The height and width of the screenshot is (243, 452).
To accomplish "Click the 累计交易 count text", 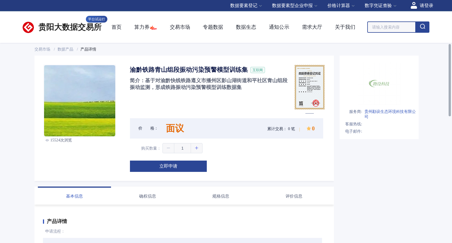I will [281, 129].
